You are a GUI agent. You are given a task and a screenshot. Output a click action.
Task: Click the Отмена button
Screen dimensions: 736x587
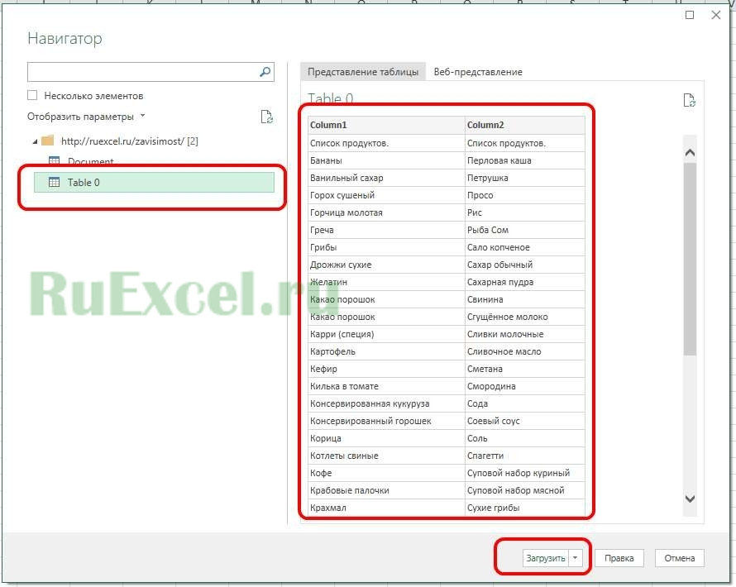click(x=679, y=558)
